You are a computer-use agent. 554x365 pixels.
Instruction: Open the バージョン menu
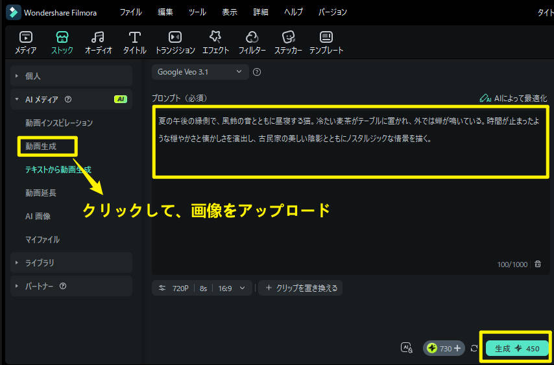click(333, 12)
